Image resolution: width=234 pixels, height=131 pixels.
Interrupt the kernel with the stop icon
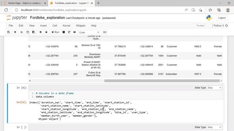[x=64, y=32]
